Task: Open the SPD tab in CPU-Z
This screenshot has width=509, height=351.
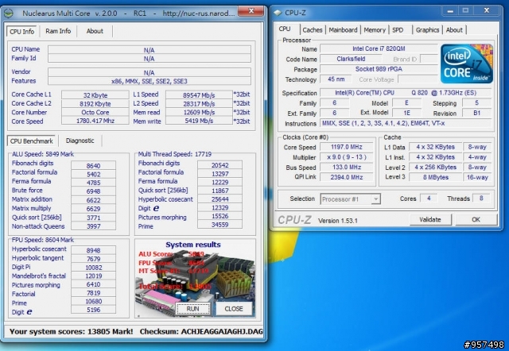Action: tap(398, 30)
